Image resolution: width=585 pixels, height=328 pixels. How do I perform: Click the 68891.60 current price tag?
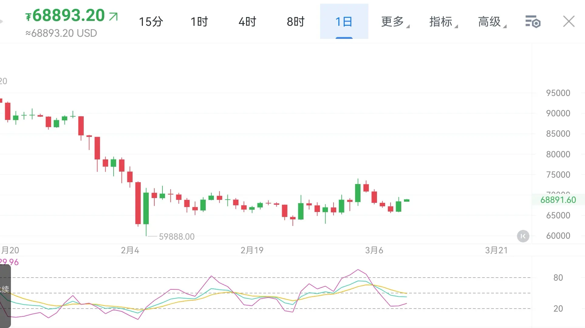pyautogui.click(x=558, y=200)
